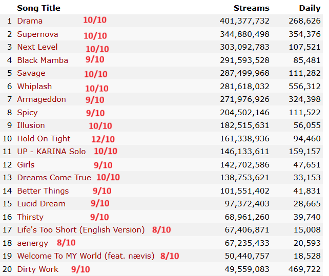The width and height of the screenshot is (329, 276).
Task: Open UP - KARINA Solo link
Action: (51, 152)
